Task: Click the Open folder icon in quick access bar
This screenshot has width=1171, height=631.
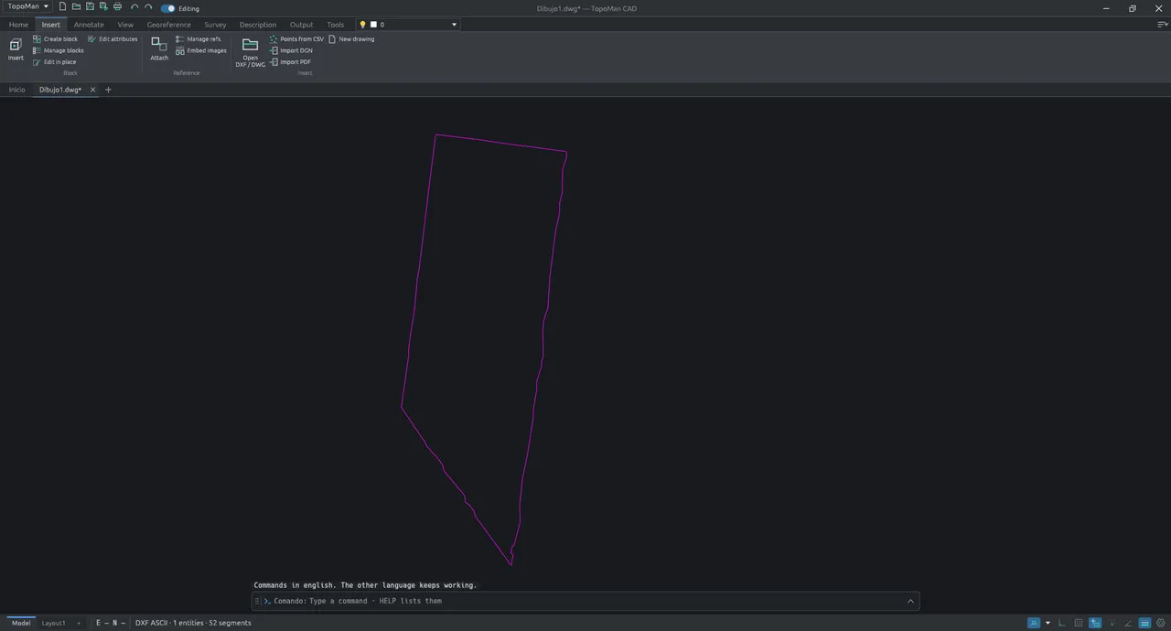Action: click(x=76, y=6)
